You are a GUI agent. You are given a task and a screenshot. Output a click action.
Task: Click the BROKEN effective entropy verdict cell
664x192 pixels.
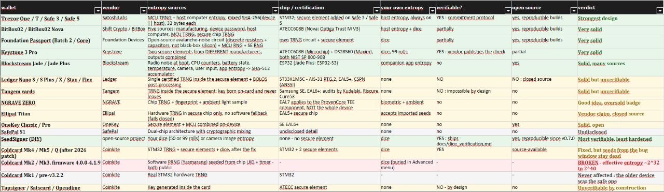tap(620, 165)
